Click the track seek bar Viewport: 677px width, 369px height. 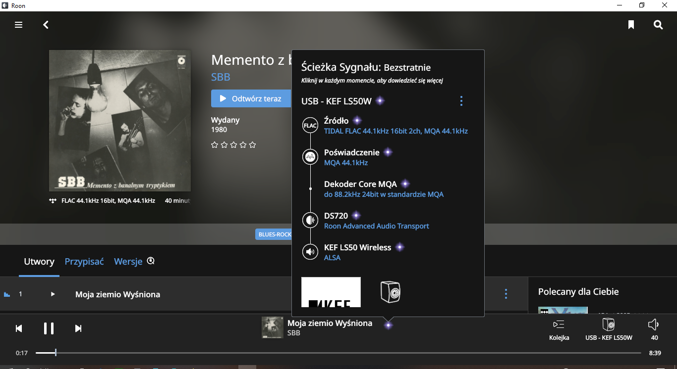[338, 353]
